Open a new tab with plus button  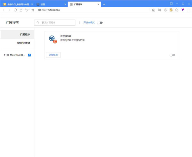point(104,4)
